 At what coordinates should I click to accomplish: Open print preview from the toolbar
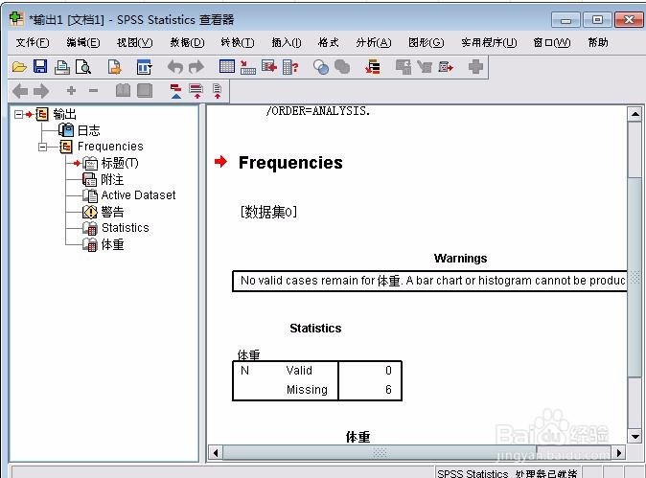coord(82,67)
